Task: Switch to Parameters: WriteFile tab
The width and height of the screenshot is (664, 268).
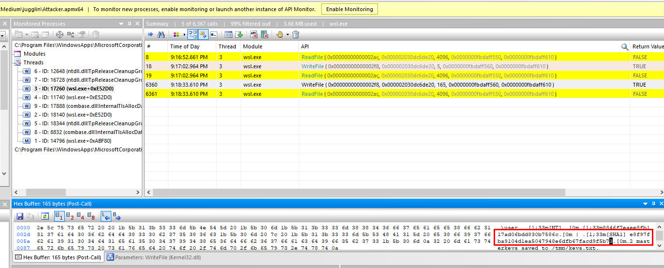Action: coord(154,257)
